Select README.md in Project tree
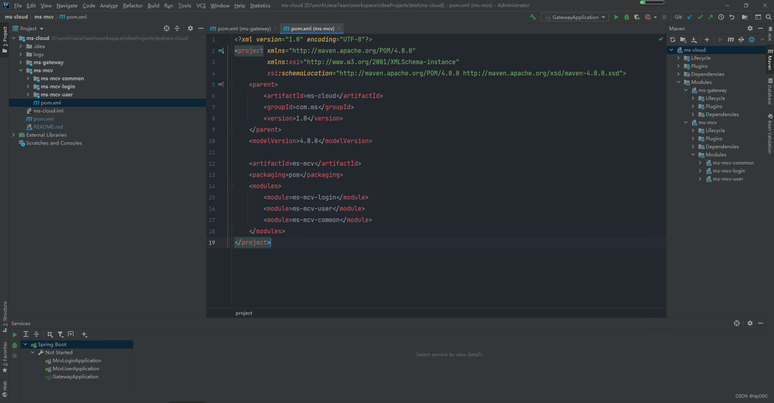 (48, 127)
